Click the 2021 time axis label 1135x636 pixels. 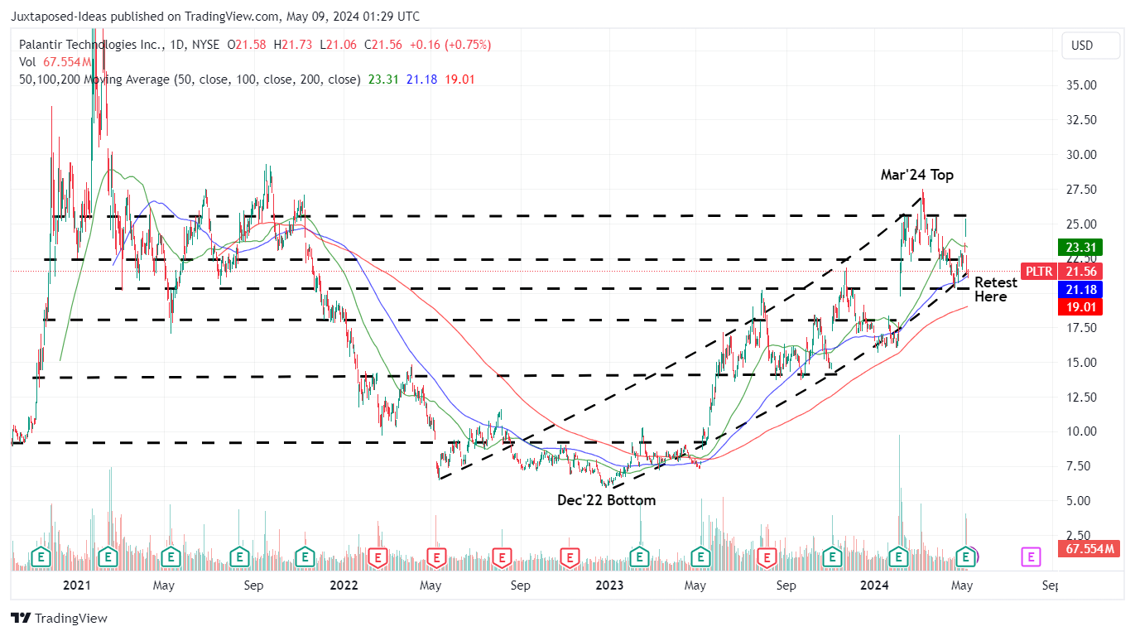76,585
